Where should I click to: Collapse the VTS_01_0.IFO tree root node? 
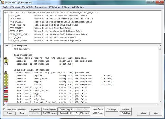coord(5,12)
